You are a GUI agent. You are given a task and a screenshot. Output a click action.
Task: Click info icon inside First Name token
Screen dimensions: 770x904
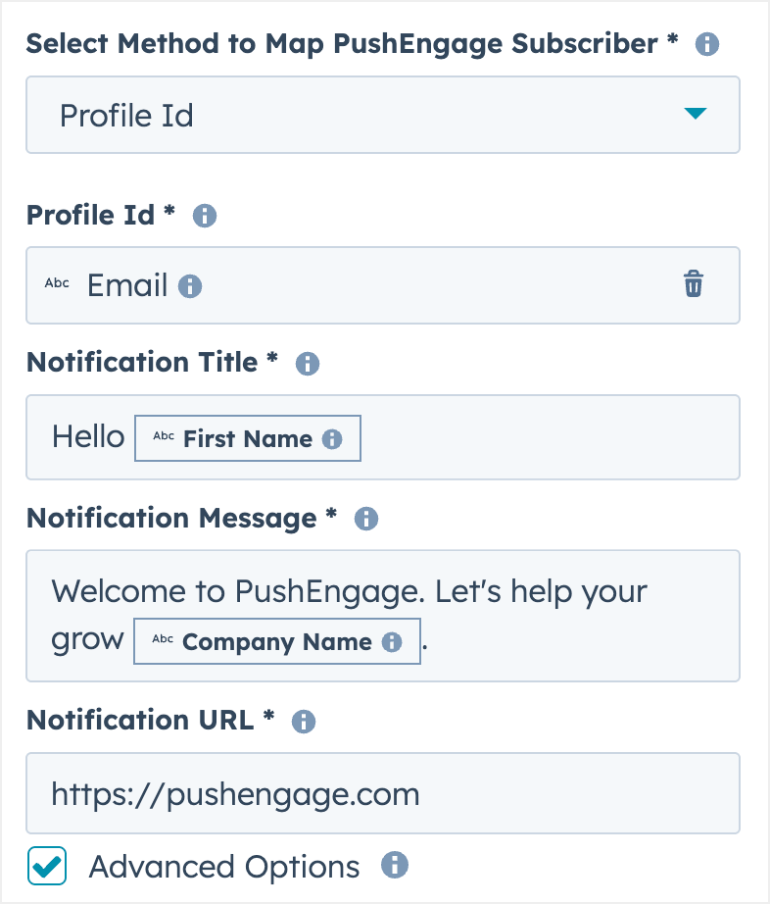[332, 439]
